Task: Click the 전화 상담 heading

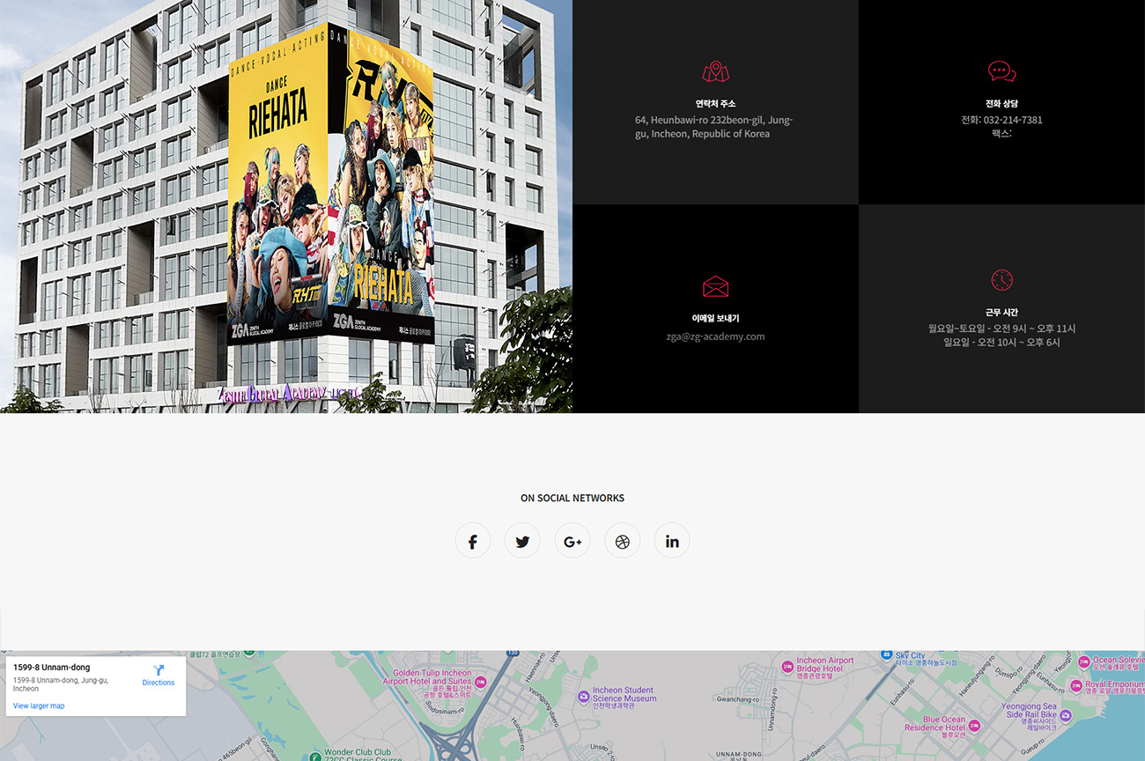Action: pos(1001,103)
